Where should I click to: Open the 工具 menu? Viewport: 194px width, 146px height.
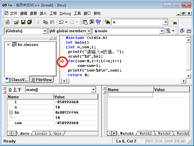[77, 13]
